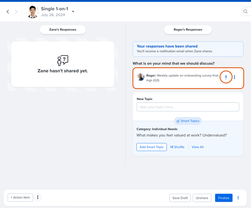The width and height of the screenshot is (251, 208).
Task: Click the search magnifier icon
Action: 246,12
